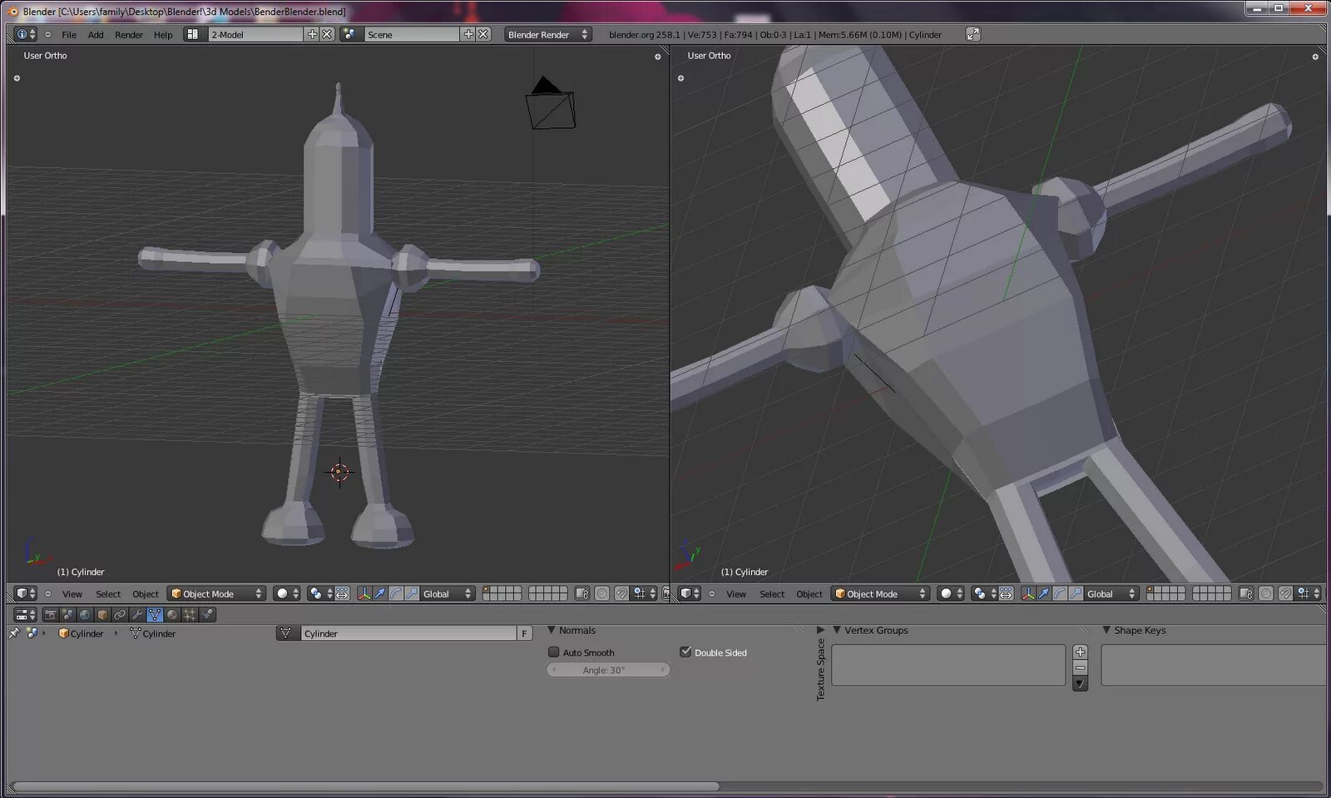
Task: Open Global orientation dropdown in left viewport
Action: (x=447, y=593)
